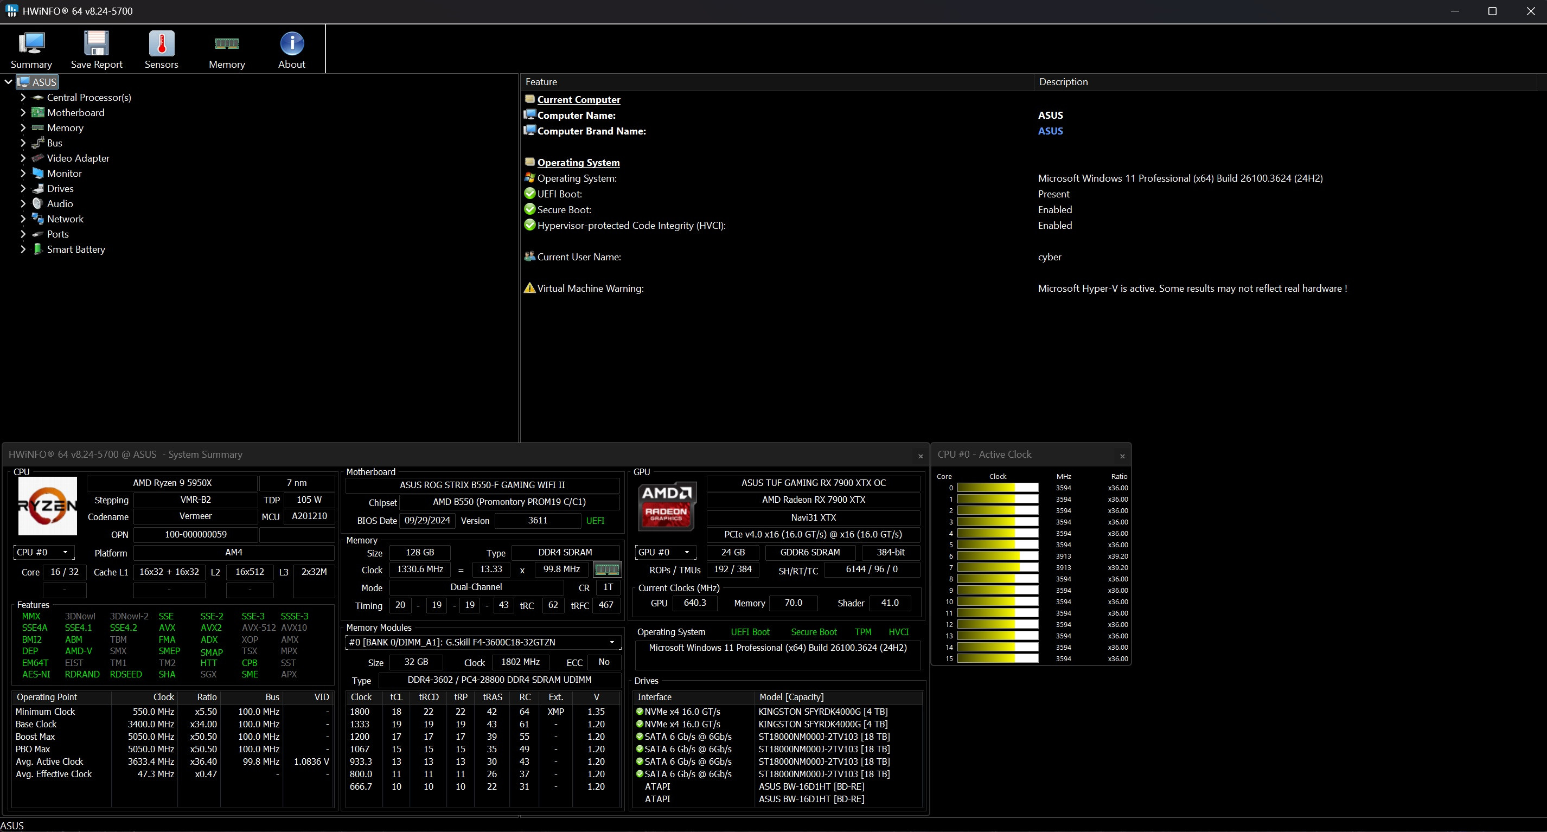Expand the Smart Battery tree node
Viewport: 1547px width, 832px height.
[x=23, y=249]
